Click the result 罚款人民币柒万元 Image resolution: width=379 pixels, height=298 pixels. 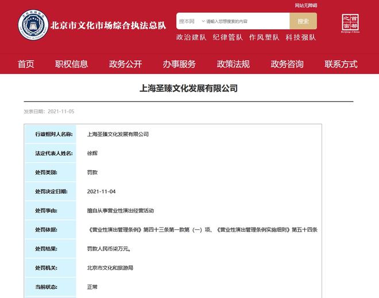pos(109,249)
